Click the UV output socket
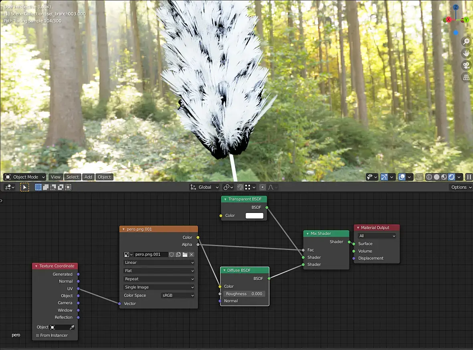This screenshot has width=473, height=350. (78, 289)
